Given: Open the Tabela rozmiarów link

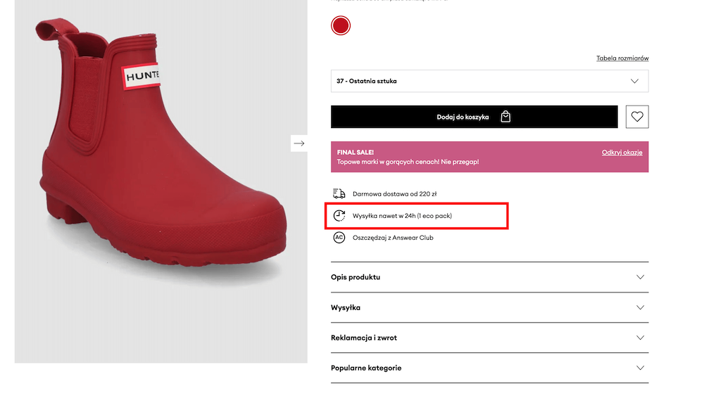Looking at the screenshot, I should [622, 58].
